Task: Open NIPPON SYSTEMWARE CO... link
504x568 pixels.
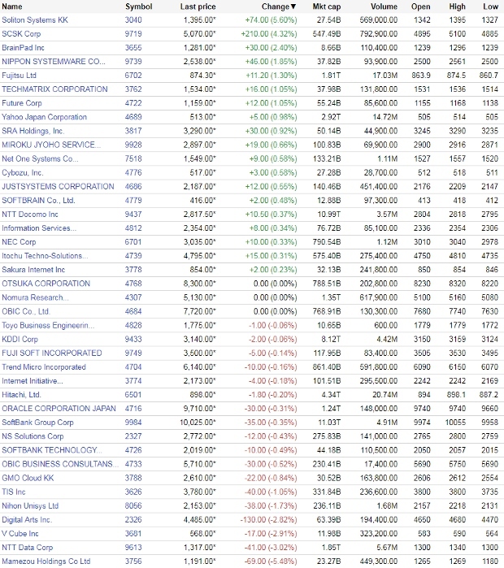Action: (54, 61)
